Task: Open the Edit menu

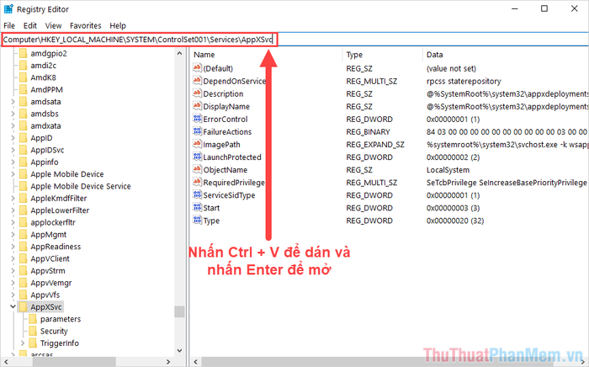Action: [x=30, y=25]
